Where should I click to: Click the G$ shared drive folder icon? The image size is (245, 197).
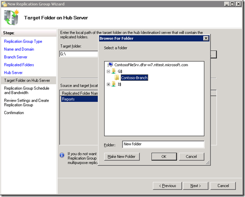tap(114, 71)
